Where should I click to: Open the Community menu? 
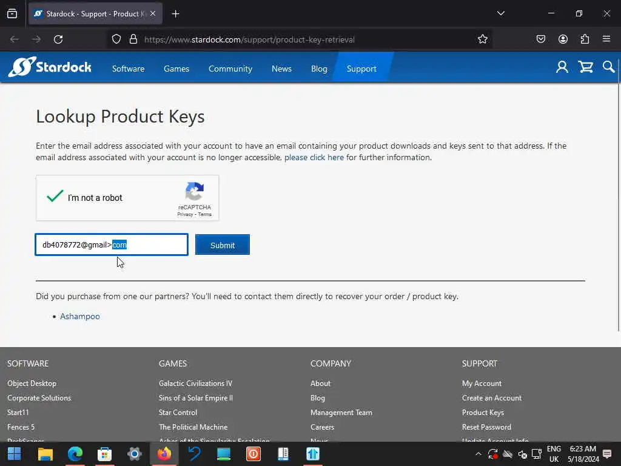pyautogui.click(x=230, y=69)
